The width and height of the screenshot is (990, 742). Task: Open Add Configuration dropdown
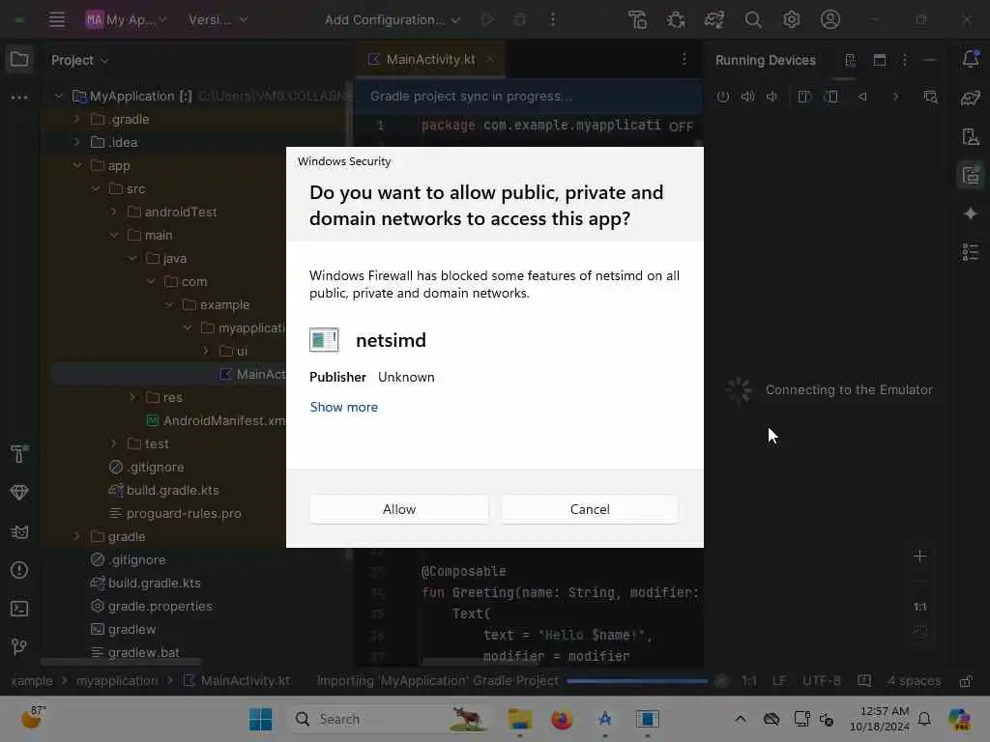393,19
